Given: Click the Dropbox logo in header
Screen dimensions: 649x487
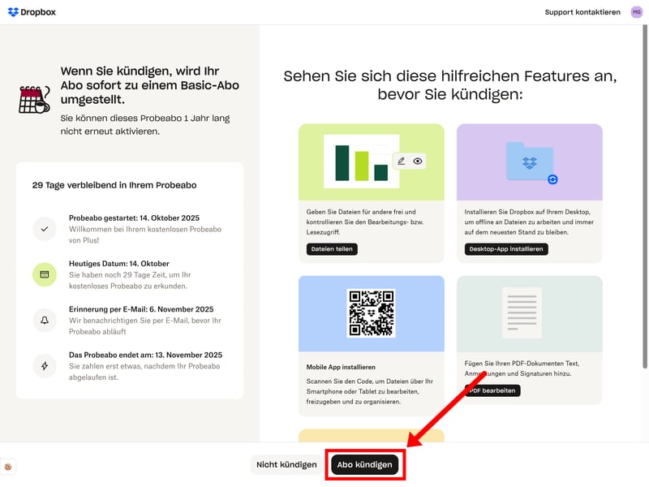Looking at the screenshot, I should click(32, 12).
